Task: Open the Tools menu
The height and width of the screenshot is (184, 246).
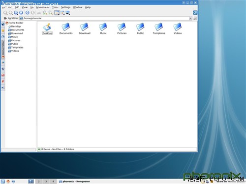Action: 55,7
